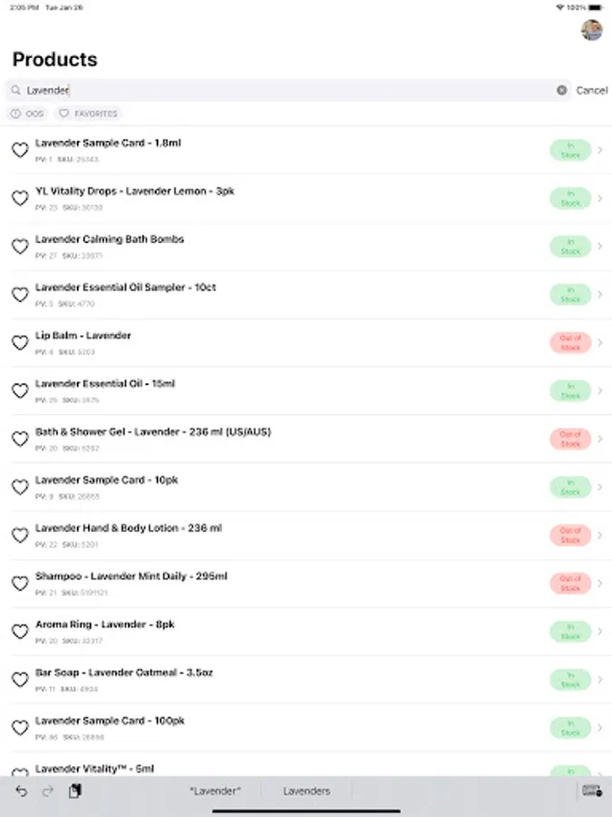Favorite Lavender Calming Bath Bombs heart

(20, 246)
